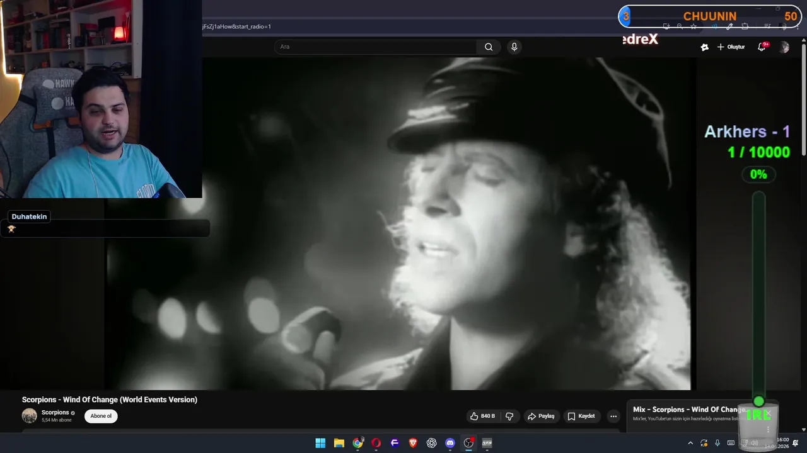Click the streamer webcam overlay

coord(101,99)
